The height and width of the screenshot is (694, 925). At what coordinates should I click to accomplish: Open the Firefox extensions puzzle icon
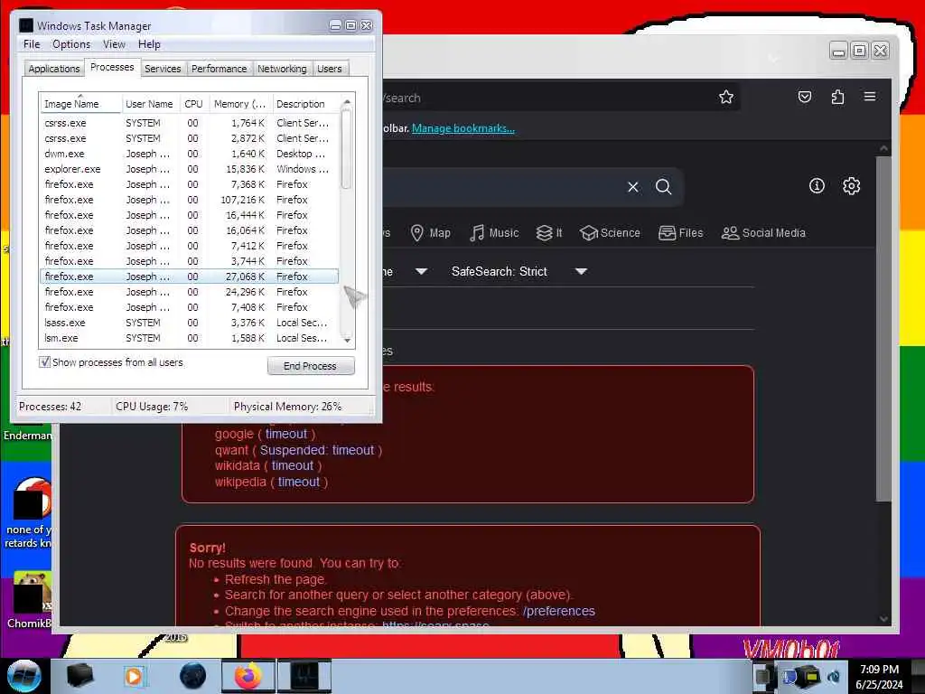tap(837, 97)
